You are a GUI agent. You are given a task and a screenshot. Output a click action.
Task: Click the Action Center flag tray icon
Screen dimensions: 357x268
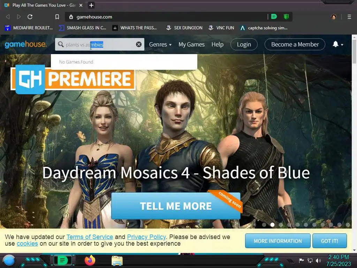point(302,260)
